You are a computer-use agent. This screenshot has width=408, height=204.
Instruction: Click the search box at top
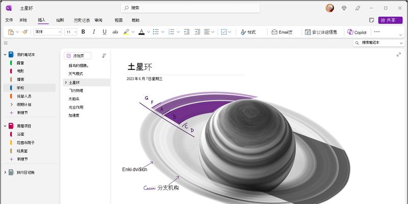[190, 8]
